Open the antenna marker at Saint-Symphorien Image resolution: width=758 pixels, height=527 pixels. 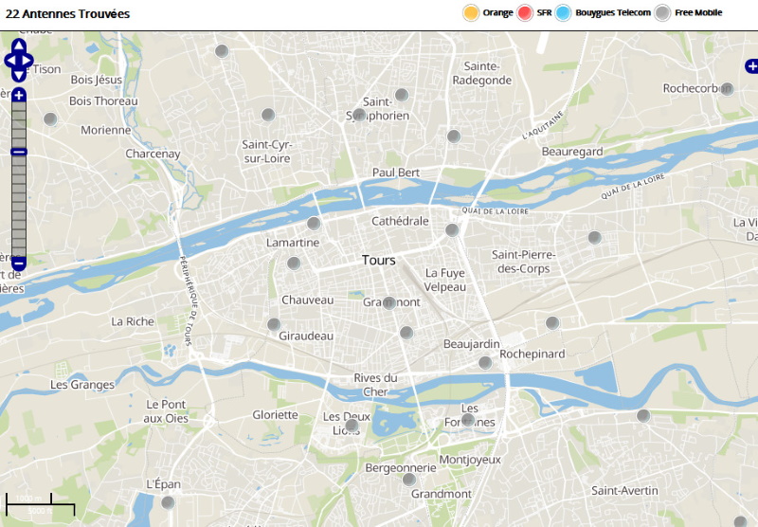[x=359, y=115]
